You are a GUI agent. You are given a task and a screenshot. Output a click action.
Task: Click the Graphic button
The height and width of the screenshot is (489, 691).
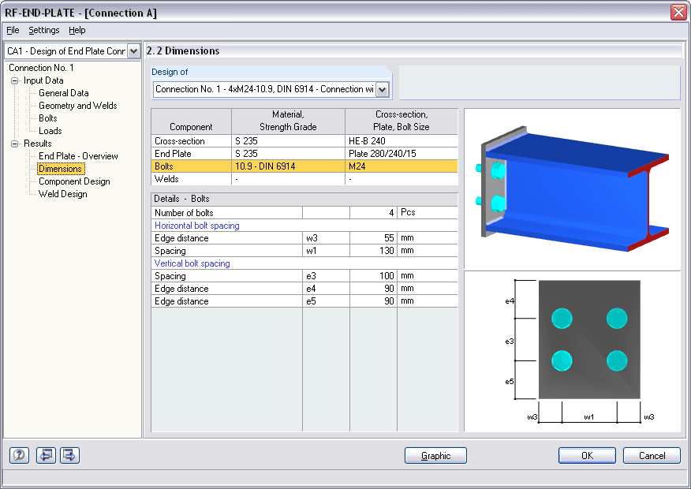coord(435,456)
